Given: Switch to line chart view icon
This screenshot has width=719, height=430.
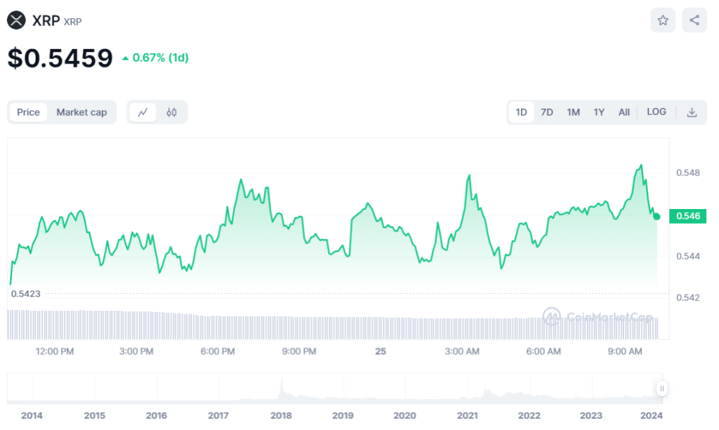Looking at the screenshot, I should pos(143,112).
